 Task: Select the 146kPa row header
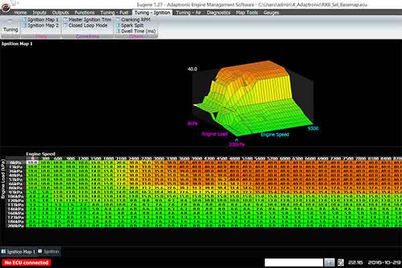pos(16,209)
